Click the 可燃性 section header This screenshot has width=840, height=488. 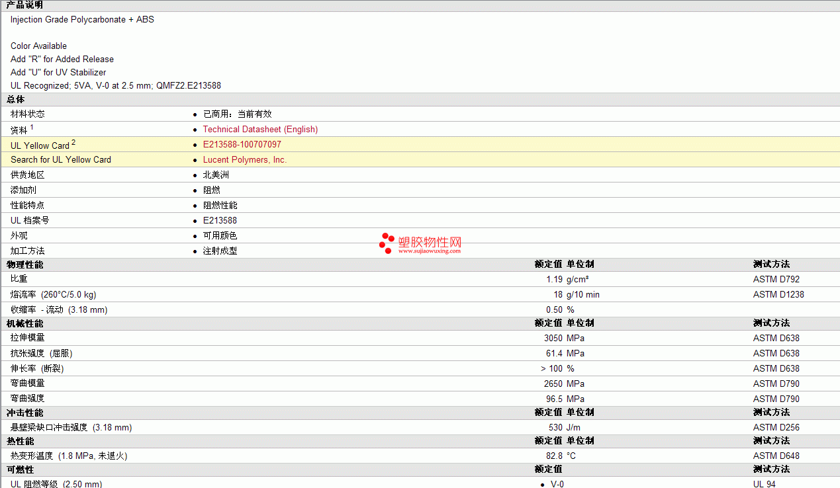(21, 470)
